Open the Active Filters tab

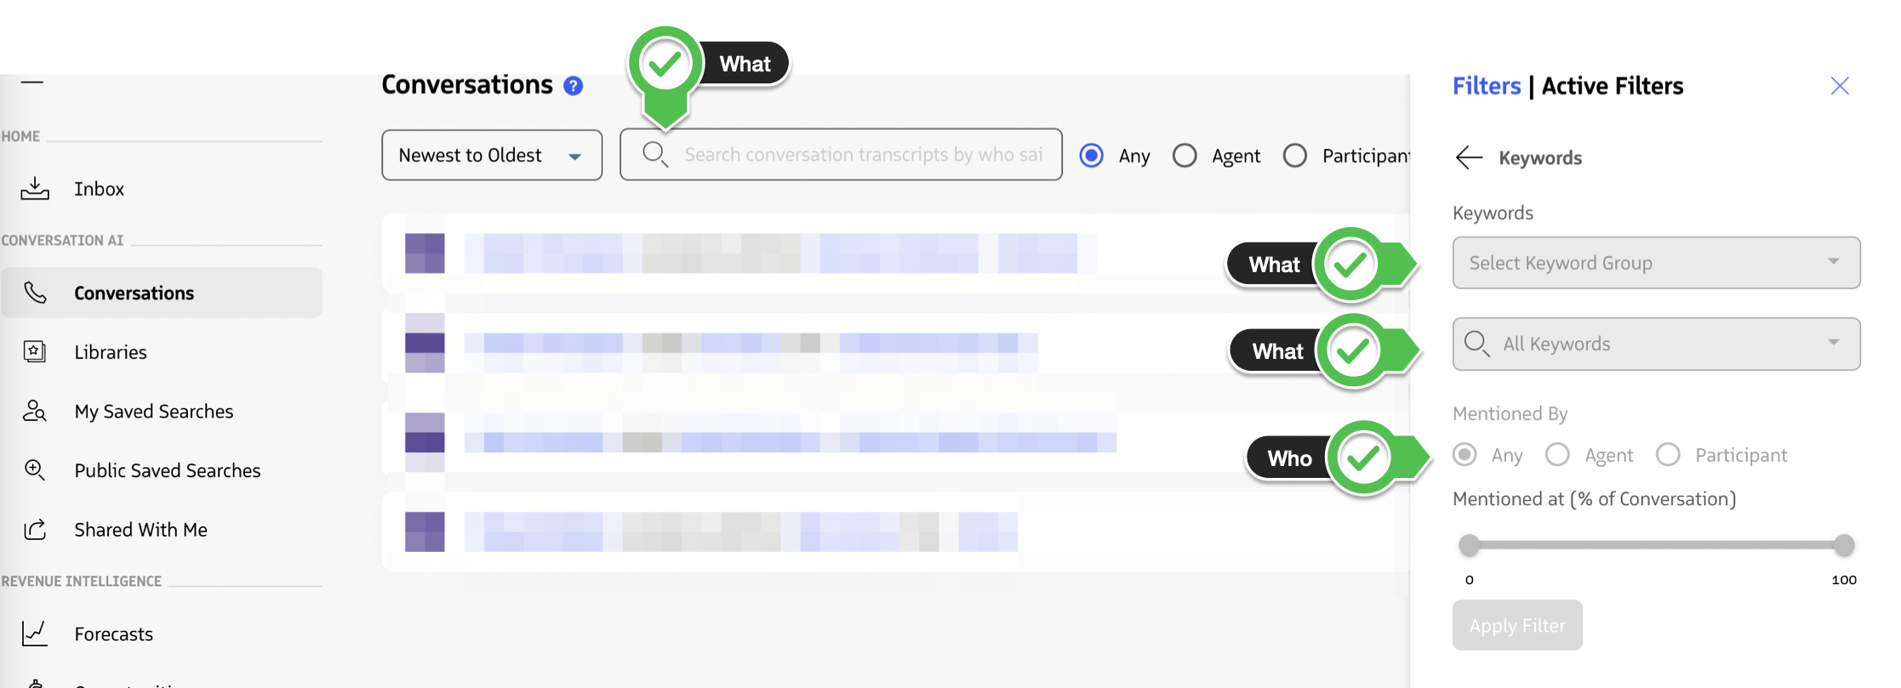(1611, 85)
